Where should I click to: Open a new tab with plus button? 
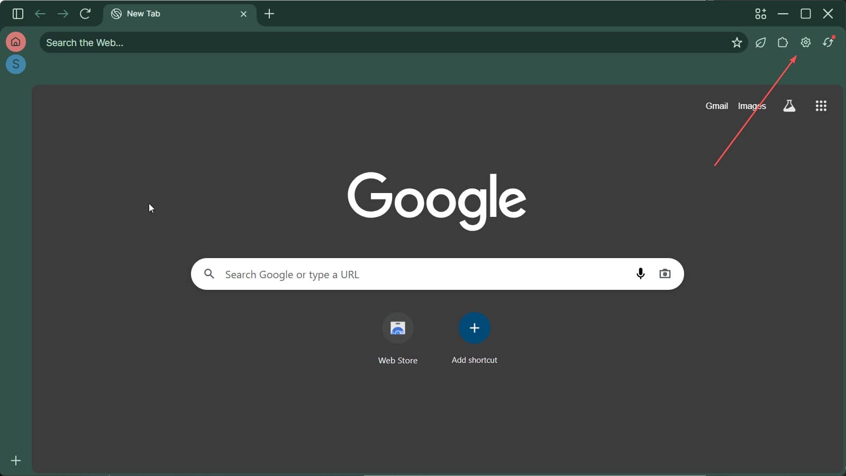pos(269,14)
